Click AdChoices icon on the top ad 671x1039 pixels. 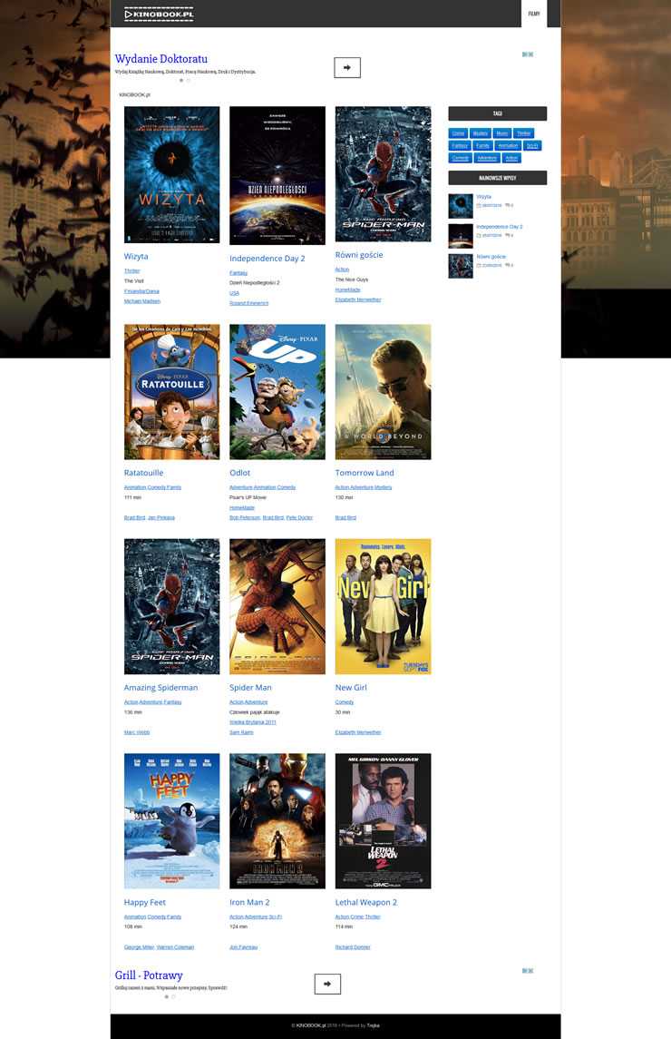click(x=528, y=54)
